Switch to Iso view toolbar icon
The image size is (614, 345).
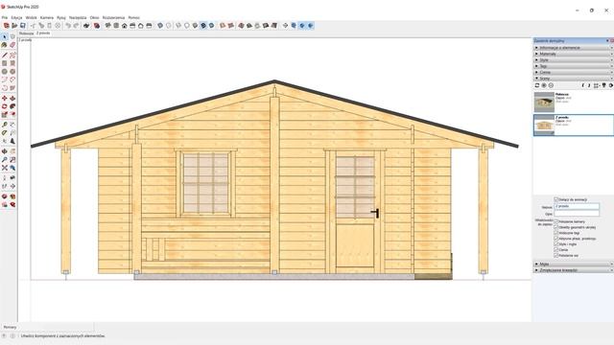(107, 26)
